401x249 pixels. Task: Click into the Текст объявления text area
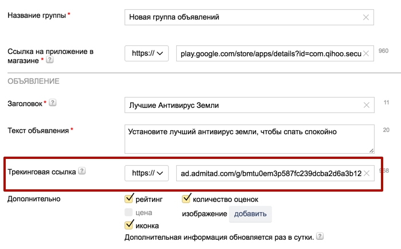click(x=247, y=139)
